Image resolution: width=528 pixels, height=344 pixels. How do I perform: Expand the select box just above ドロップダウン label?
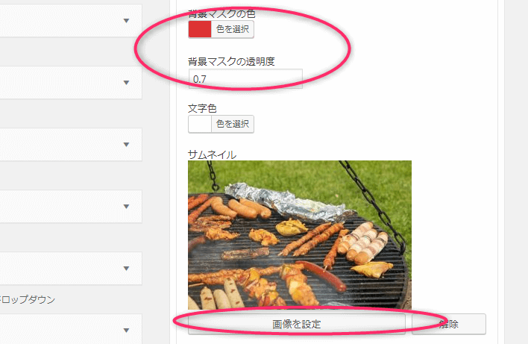click(x=126, y=269)
